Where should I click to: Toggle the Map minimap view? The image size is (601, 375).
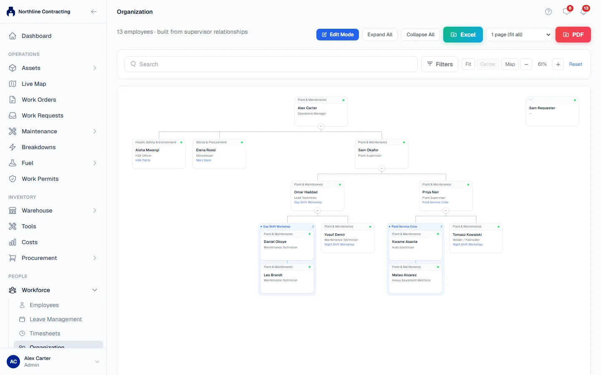(510, 64)
